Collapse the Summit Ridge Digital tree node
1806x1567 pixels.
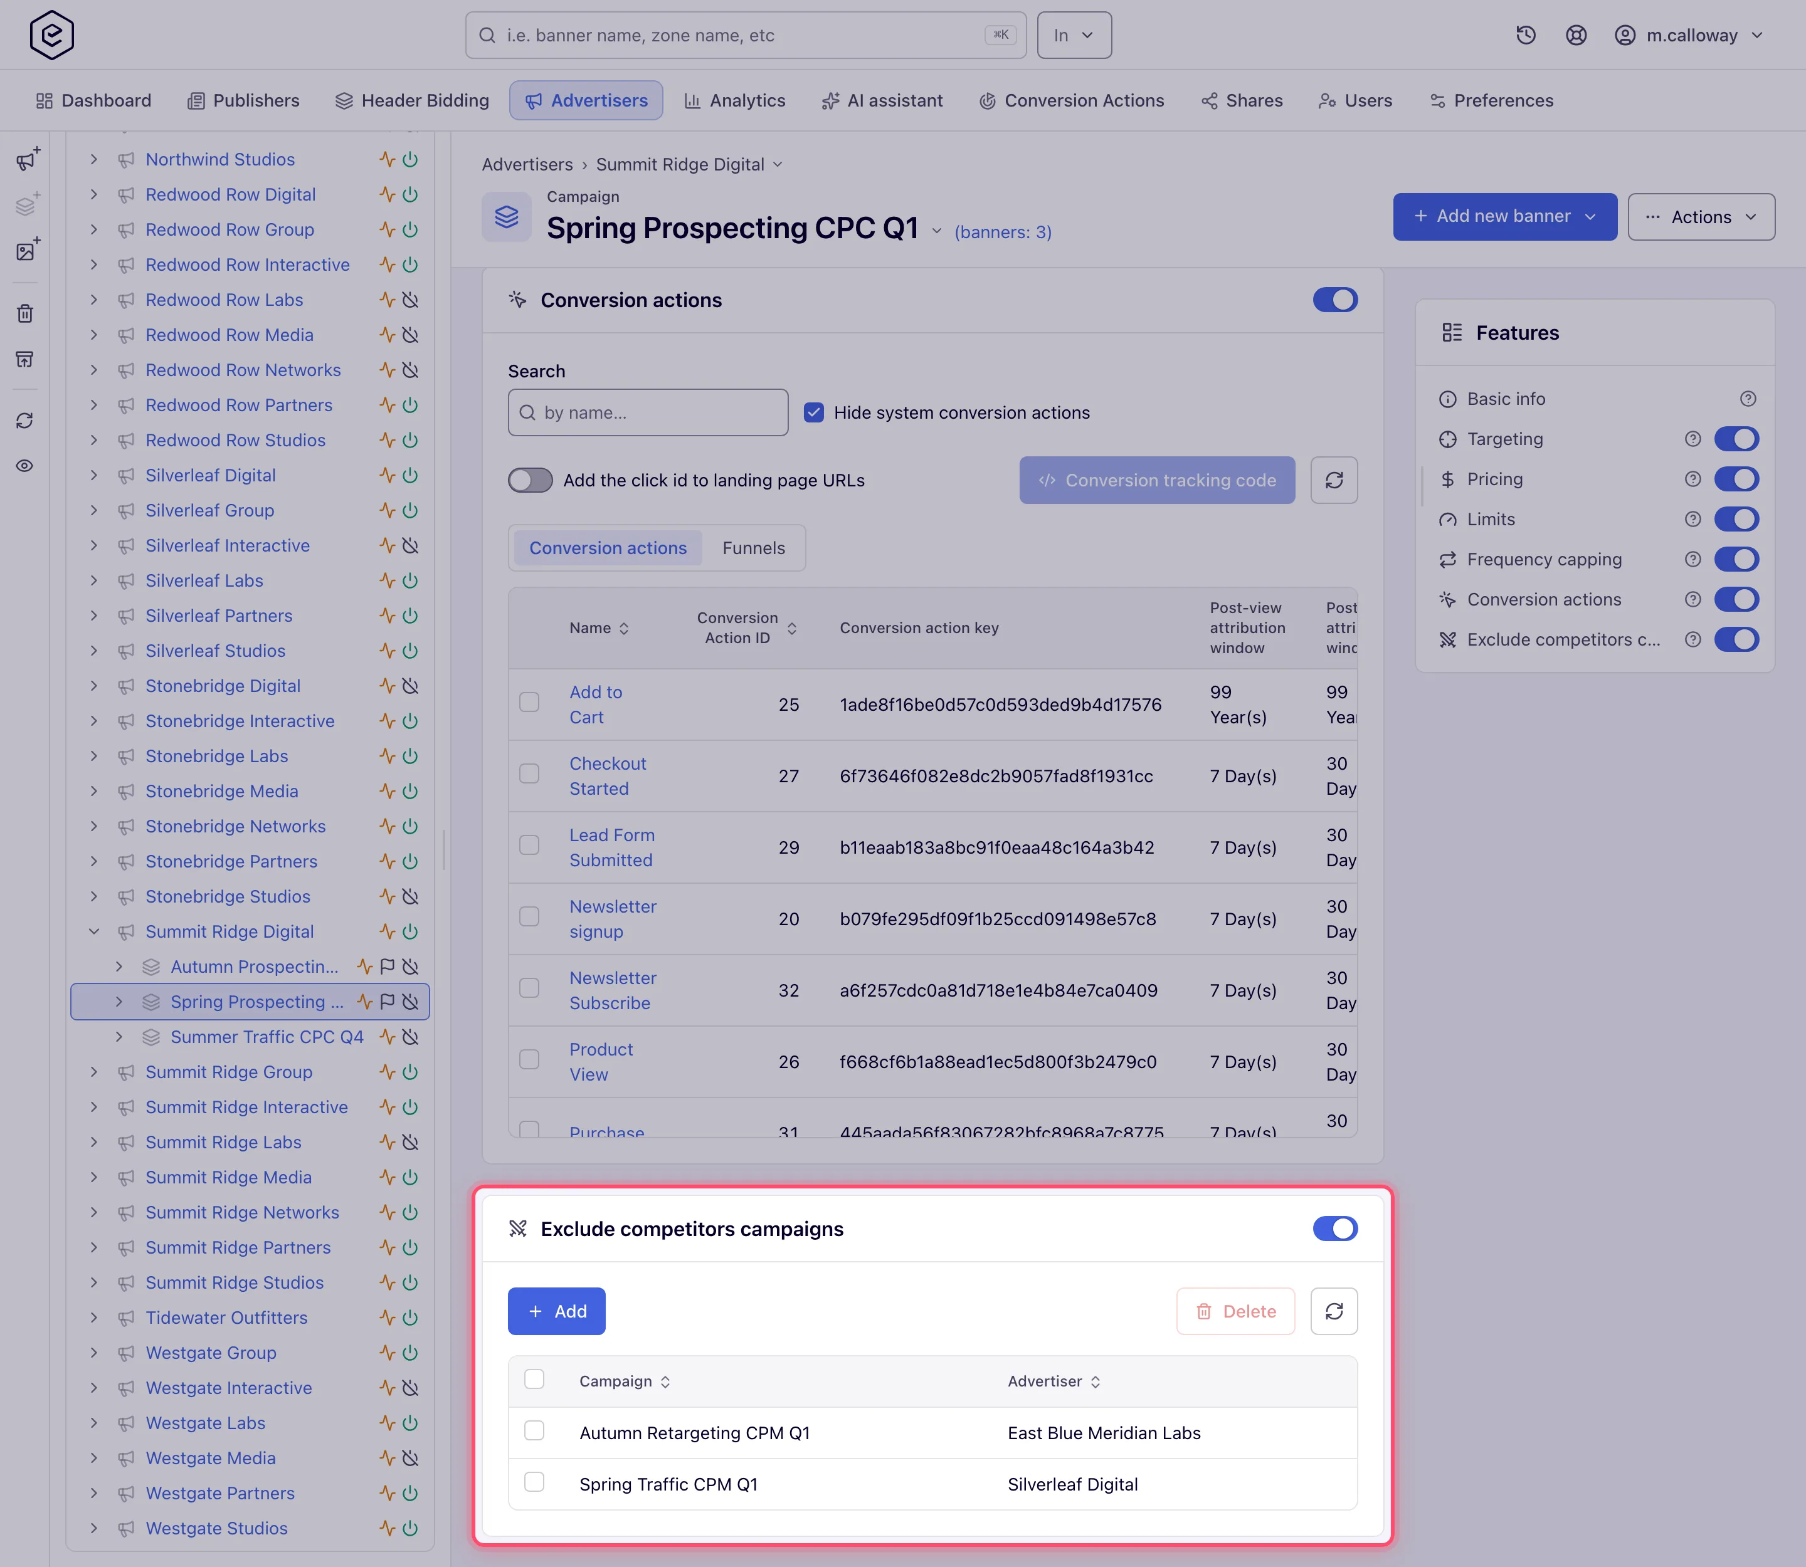[95, 931]
